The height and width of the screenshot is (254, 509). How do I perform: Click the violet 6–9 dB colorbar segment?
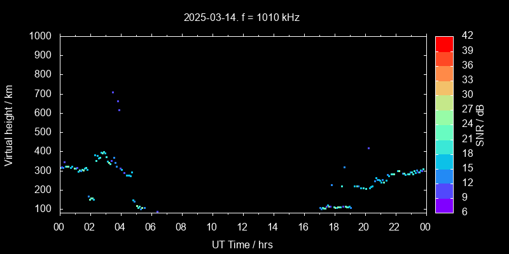(444, 204)
